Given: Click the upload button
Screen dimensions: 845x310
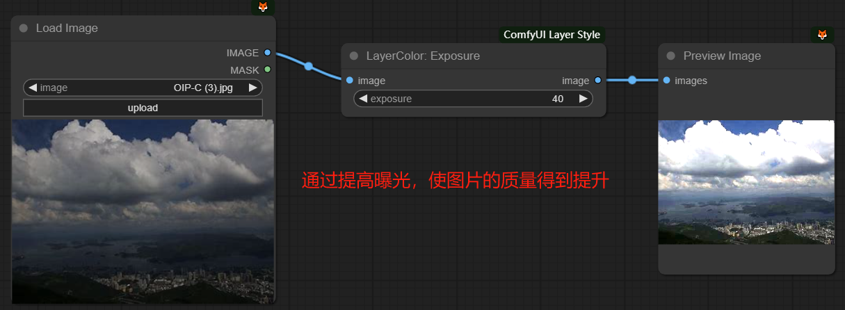Looking at the screenshot, I should pos(143,108).
